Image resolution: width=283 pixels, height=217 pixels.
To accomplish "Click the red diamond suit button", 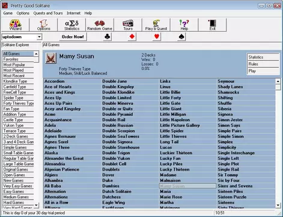I will tap(132, 37).
